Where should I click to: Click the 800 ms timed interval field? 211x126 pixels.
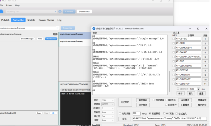click(137, 113)
